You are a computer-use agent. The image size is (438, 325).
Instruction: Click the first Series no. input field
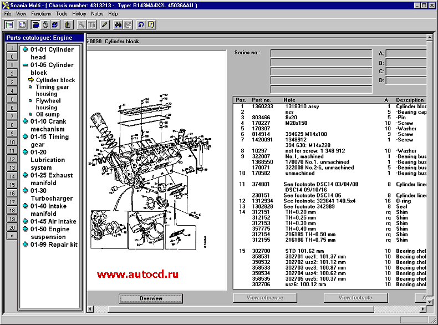click(x=321, y=53)
